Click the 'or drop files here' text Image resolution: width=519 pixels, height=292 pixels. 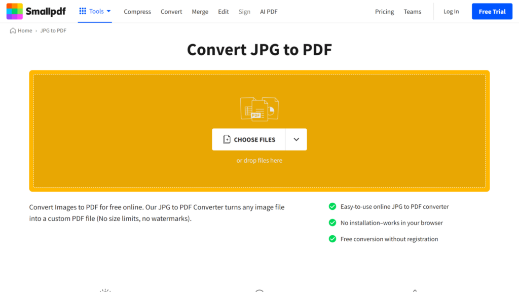tap(259, 160)
